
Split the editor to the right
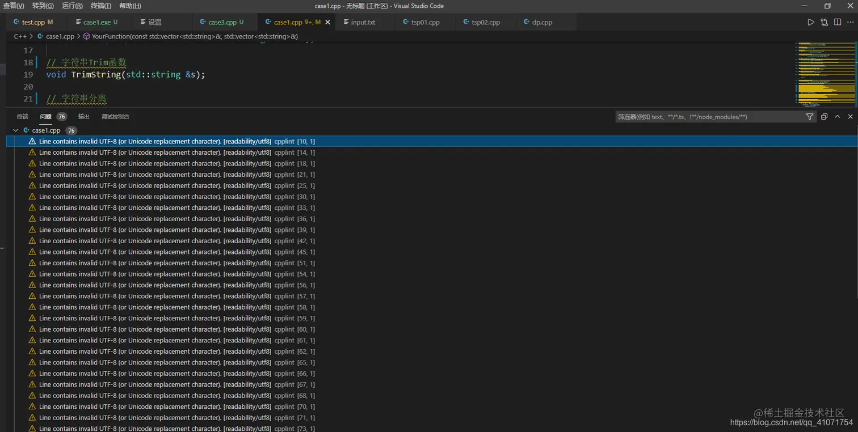(838, 22)
